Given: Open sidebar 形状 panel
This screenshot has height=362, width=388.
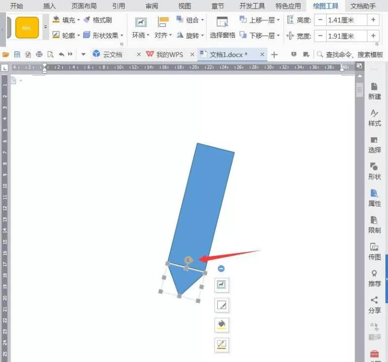Looking at the screenshot, I should (374, 171).
